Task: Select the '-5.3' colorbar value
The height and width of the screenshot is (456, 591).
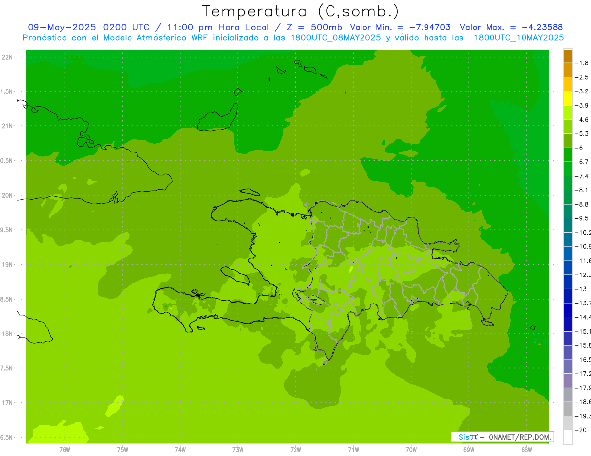Action: pos(582,134)
